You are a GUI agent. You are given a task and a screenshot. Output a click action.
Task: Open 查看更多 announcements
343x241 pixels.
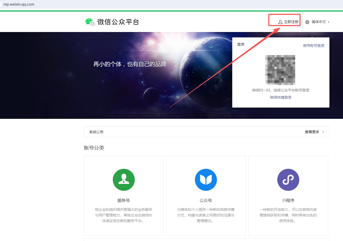(x=312, y=132)
